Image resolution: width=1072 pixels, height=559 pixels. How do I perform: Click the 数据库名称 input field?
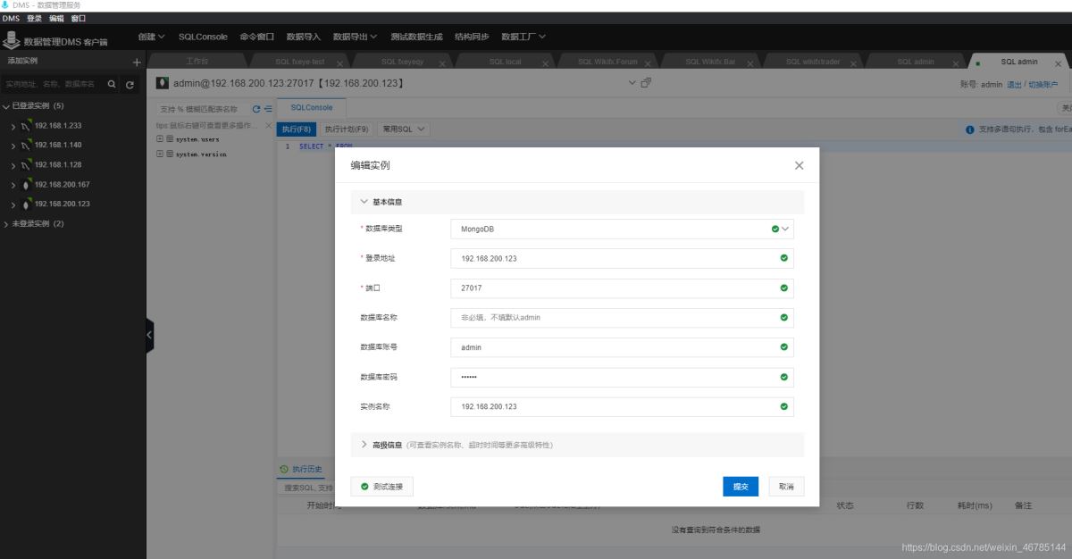pos(621,317)
